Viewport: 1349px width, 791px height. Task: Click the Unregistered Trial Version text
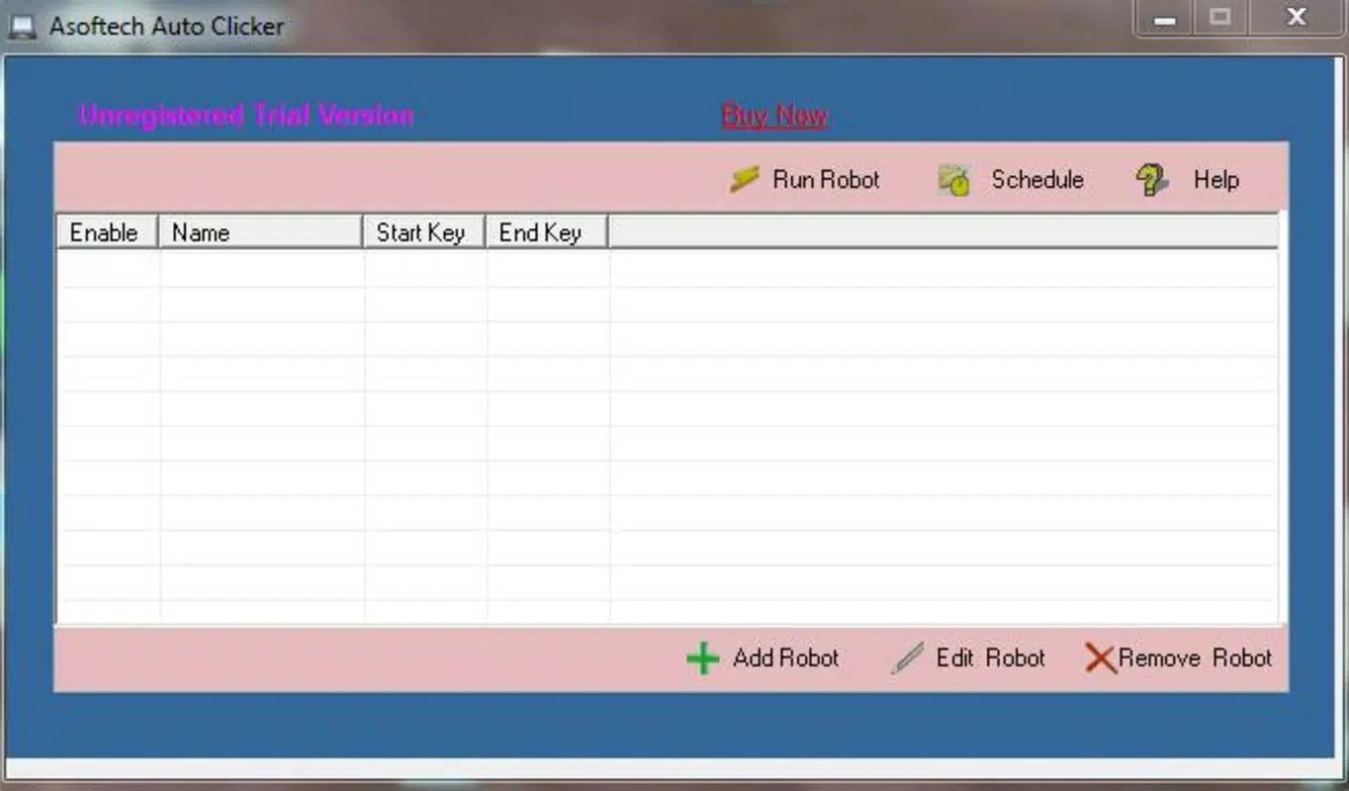click(246, 116)
